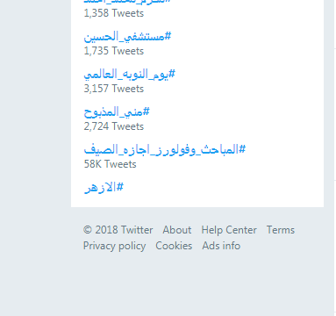The width and height of the screenshot is (336, 316).
Task: Open the Cookies footer link
Action: (x=174, y=246)
